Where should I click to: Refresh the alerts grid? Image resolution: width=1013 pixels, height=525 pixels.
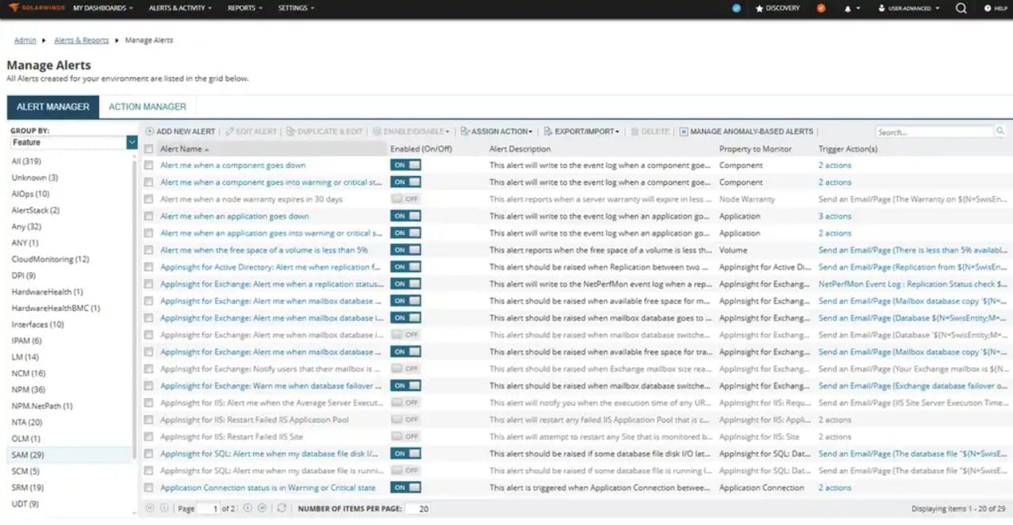[x=282, y=508]
